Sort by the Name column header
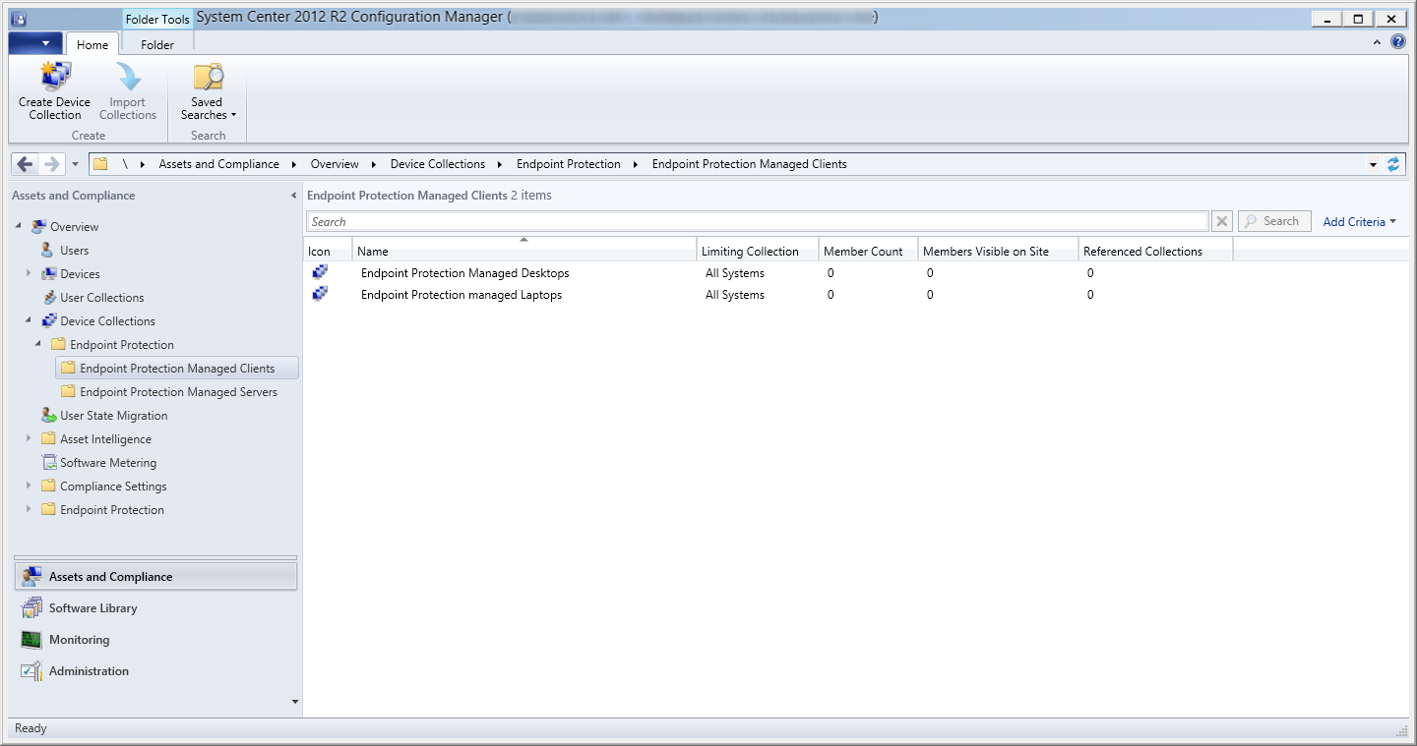Viewport: 1417px width, 746px height. coord(524,251)
